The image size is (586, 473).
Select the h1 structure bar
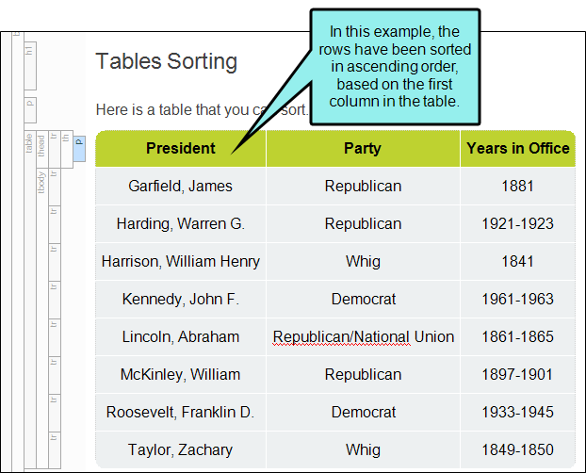tap(30, 65)
